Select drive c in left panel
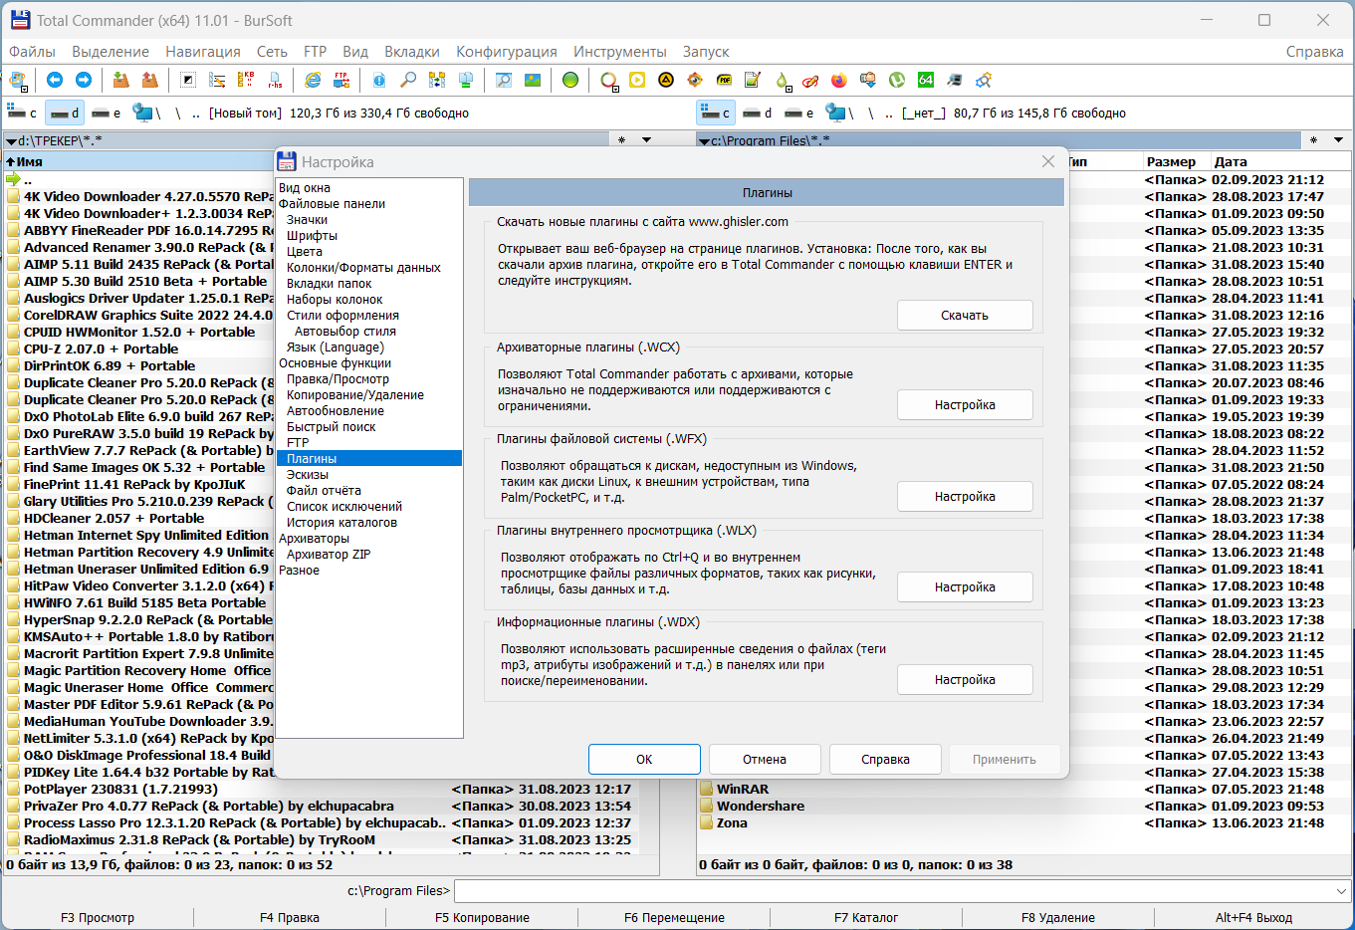Image resolution: width=1355 pixels, height=930 pixels. point(23,114)
